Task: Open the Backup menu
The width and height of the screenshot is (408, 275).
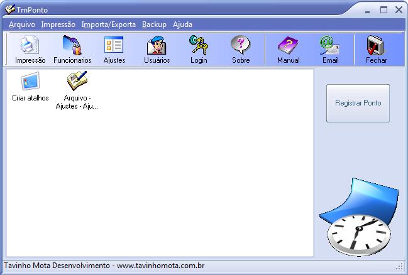Action: point(154,24)
